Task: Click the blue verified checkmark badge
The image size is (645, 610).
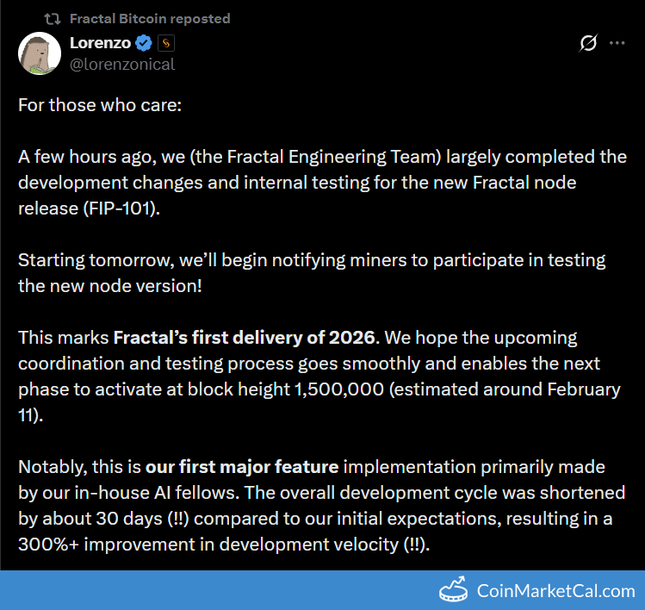Action: pos(145,43)
